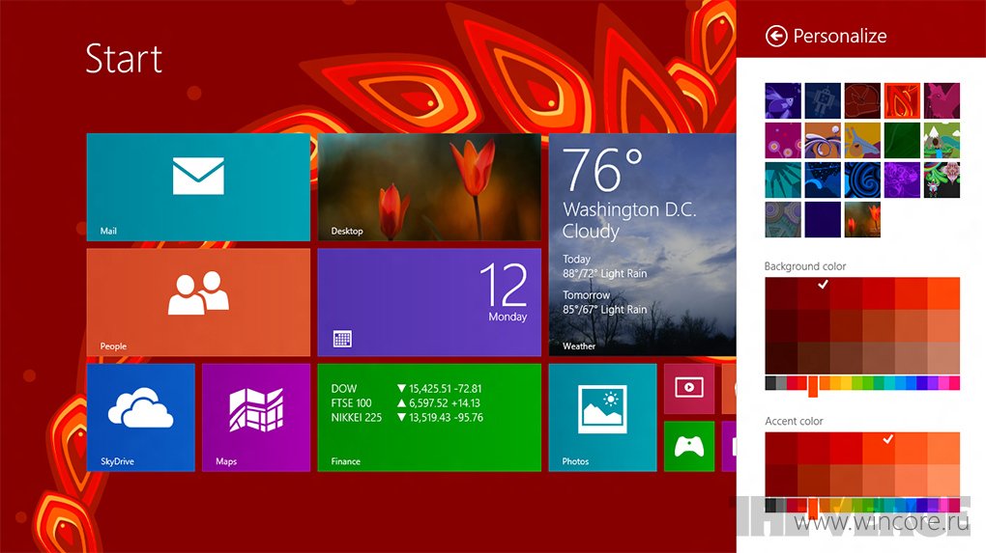Choose the navy robot Start background
Viewport: 986px width, 553px height.
[823, 100]
